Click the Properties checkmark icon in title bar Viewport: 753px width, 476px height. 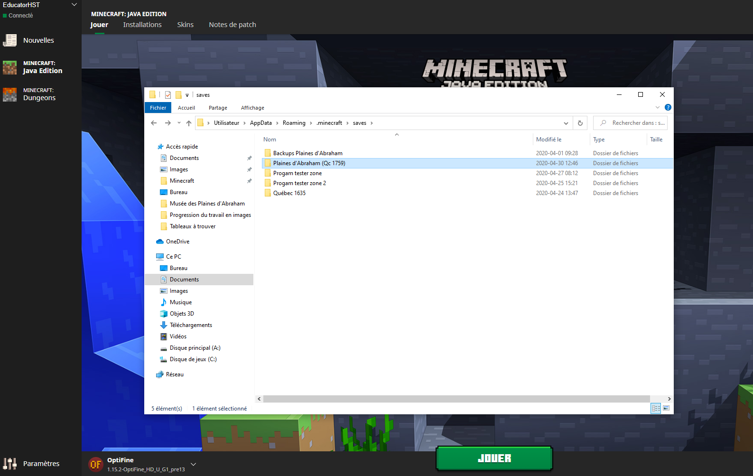click(168, 95)
